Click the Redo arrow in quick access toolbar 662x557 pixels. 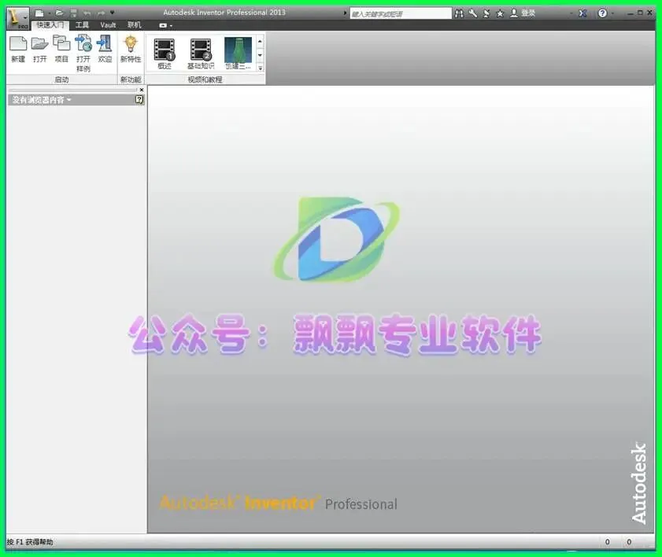tap(101, 13)
